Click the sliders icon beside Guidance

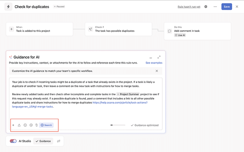59,141
